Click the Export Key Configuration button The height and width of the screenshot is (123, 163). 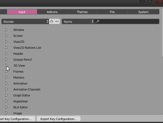[58, 119]
